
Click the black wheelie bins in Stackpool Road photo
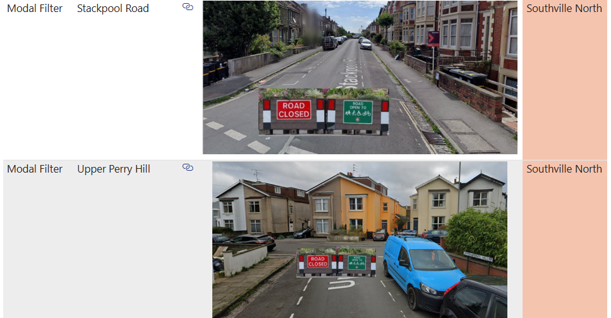464,76
